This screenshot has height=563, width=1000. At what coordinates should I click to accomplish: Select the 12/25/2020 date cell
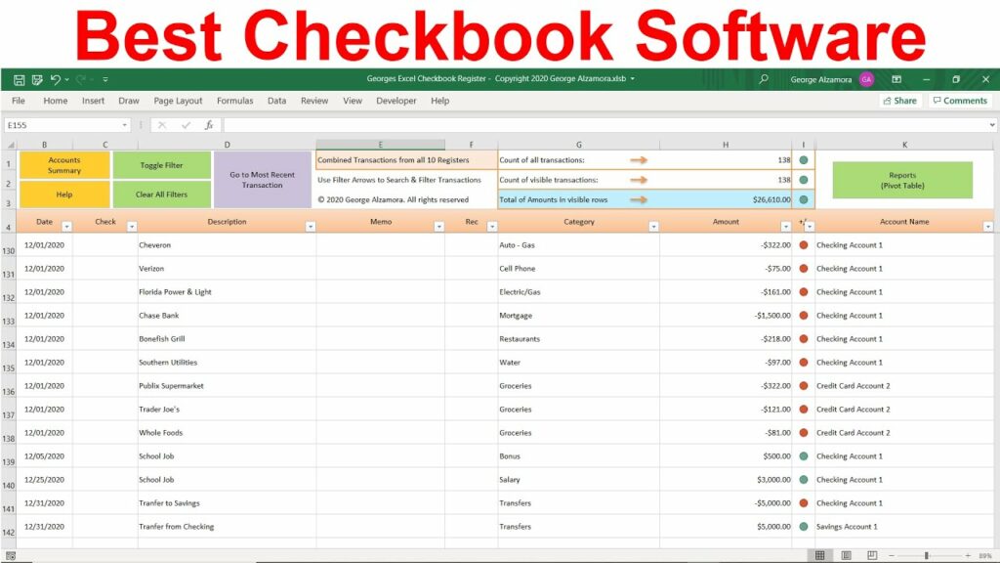45,480
